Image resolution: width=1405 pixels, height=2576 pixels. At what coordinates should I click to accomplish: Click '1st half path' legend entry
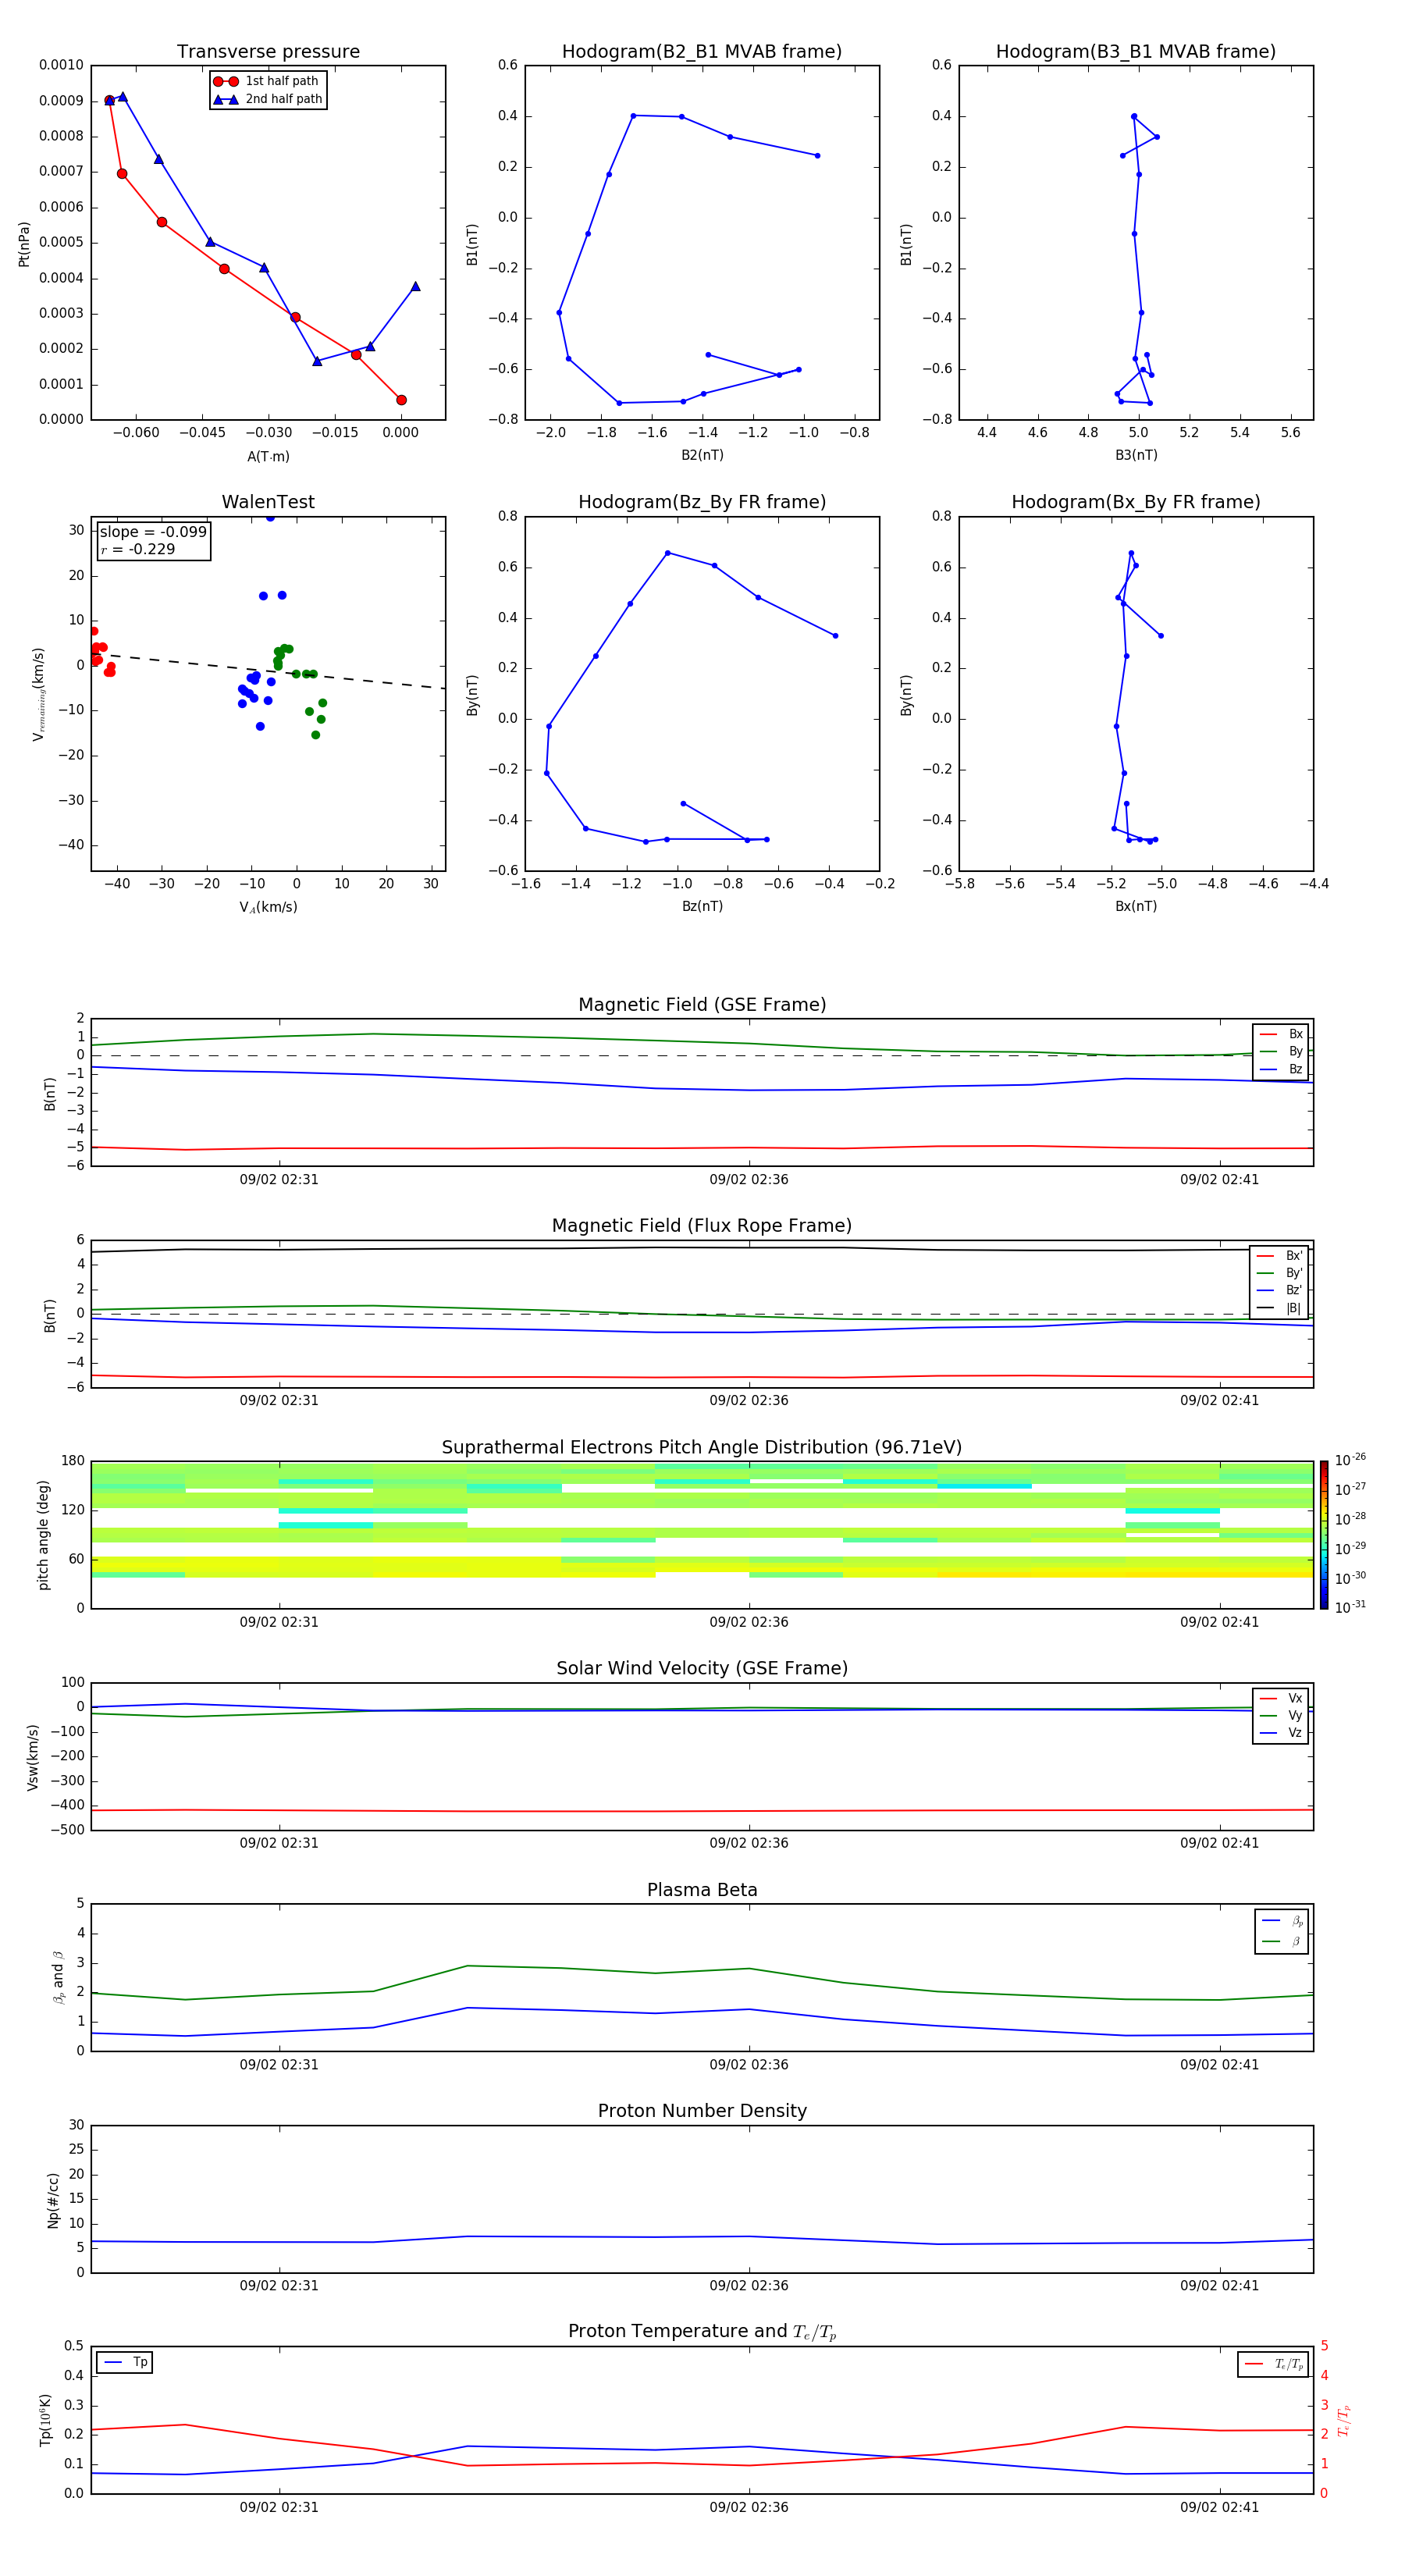point(266,81)
